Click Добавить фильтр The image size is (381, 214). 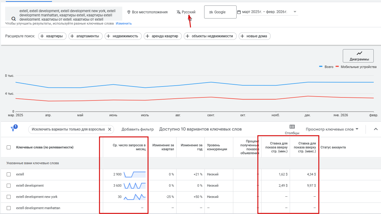[138, 129]
